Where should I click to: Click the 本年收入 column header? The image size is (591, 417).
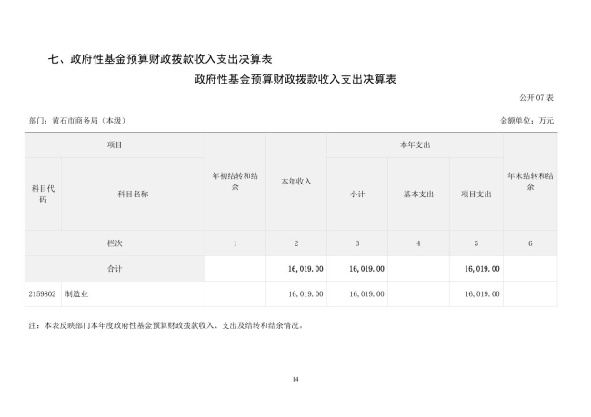click(295, 181)
